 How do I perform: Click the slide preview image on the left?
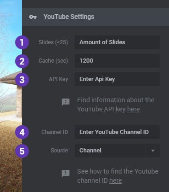(x=11, y=96)
